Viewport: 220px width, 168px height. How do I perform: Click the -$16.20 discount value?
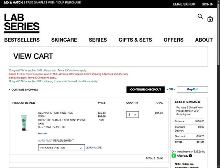point(200,136)
